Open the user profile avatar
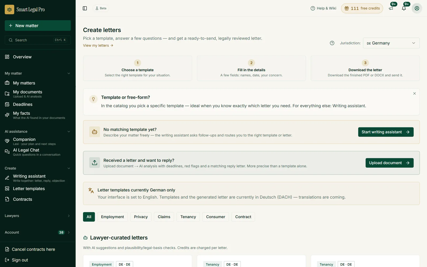This screenshot has width=427, height=267. [x=417, y=8]
